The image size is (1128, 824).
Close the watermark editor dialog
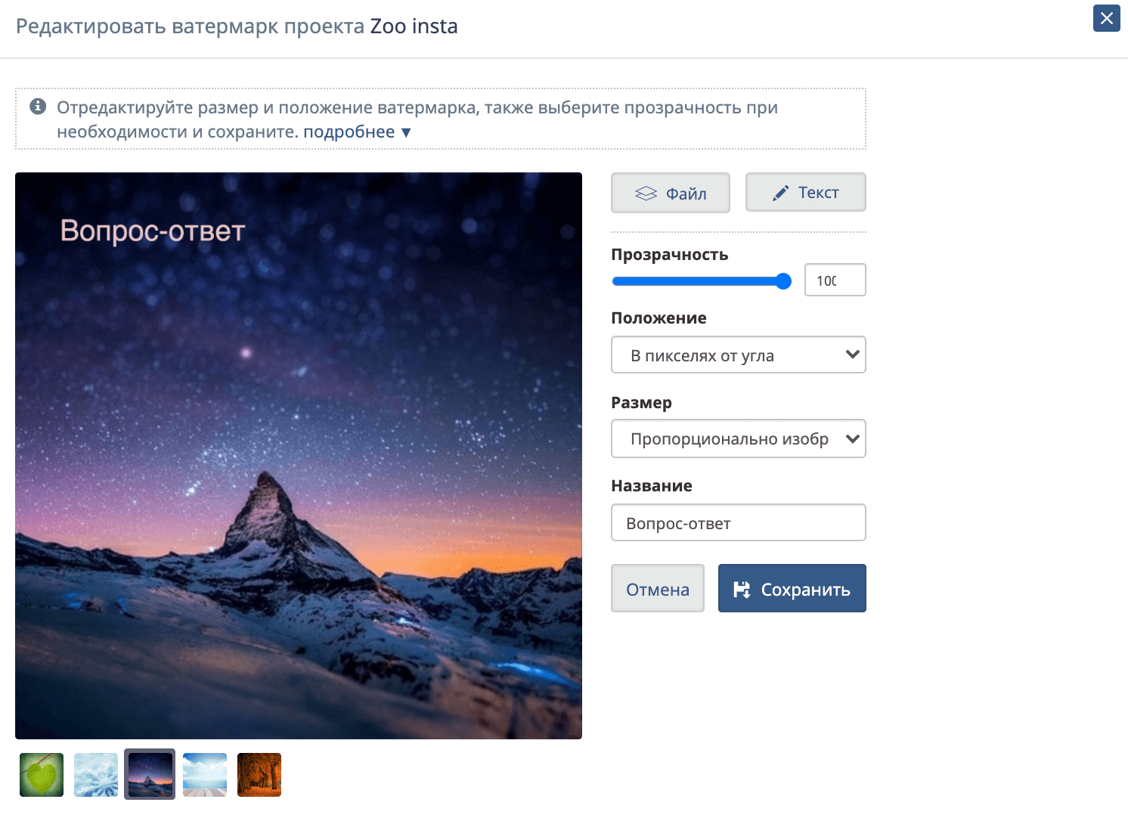pyautogui.click(x=1106, y=18)
